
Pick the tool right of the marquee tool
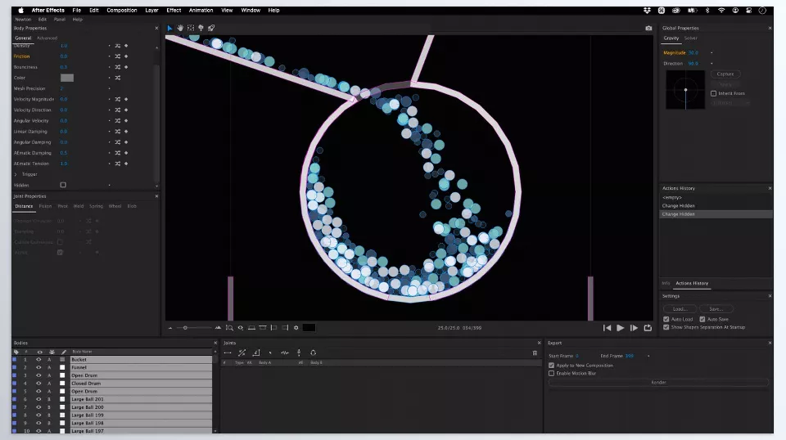click(201, 28)
